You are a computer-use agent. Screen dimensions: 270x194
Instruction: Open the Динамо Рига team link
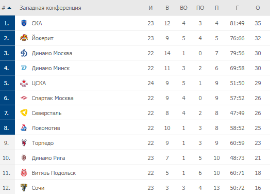coord(48,158)
